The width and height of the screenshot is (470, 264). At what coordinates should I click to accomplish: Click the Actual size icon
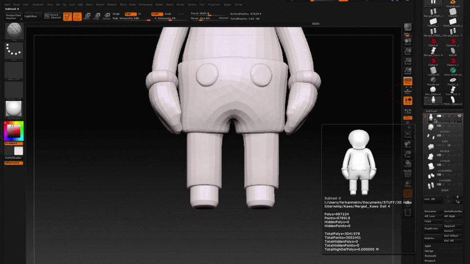408,62
